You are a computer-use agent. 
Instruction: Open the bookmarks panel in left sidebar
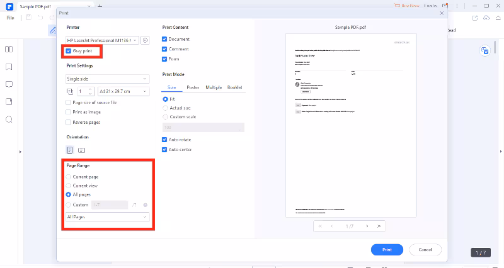pyautogui.click(x=9, y=66)
